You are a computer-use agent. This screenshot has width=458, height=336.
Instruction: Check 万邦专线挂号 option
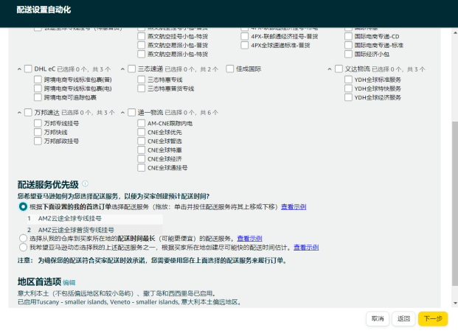click(38, 123)
